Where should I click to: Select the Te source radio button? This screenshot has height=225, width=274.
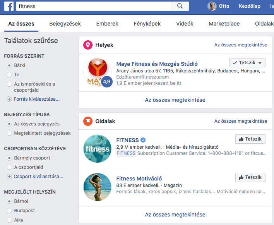coord(9,75)
